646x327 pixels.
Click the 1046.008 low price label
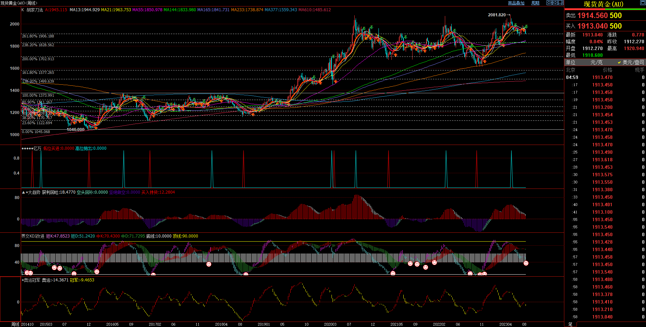click(x=76, y=130)
